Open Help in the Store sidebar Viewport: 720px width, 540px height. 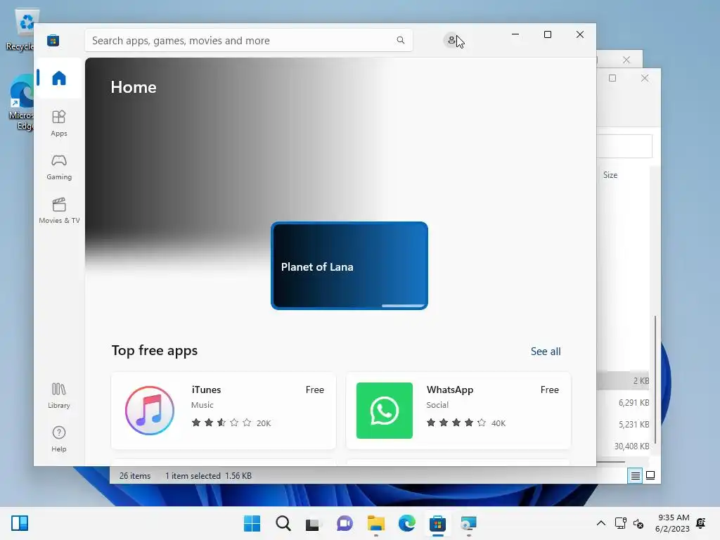[59, 439]
